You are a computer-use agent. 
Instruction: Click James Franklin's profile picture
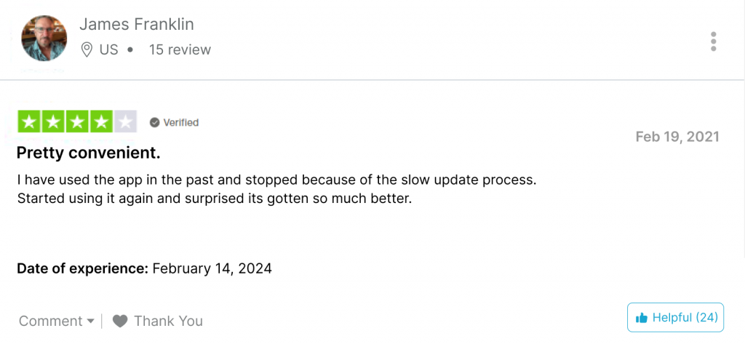tap(44, 38)
